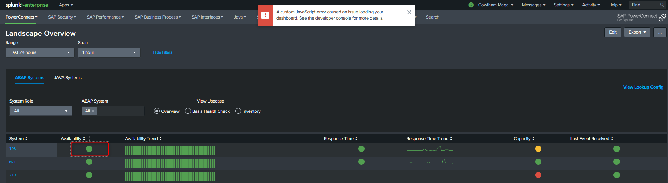Click the red Capacity indicator for Z19
This screenshot has height=183, width=668.
(x=538, y=175)
